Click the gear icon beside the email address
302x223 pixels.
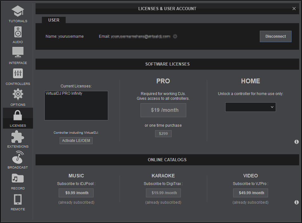(x=175, y=36)
